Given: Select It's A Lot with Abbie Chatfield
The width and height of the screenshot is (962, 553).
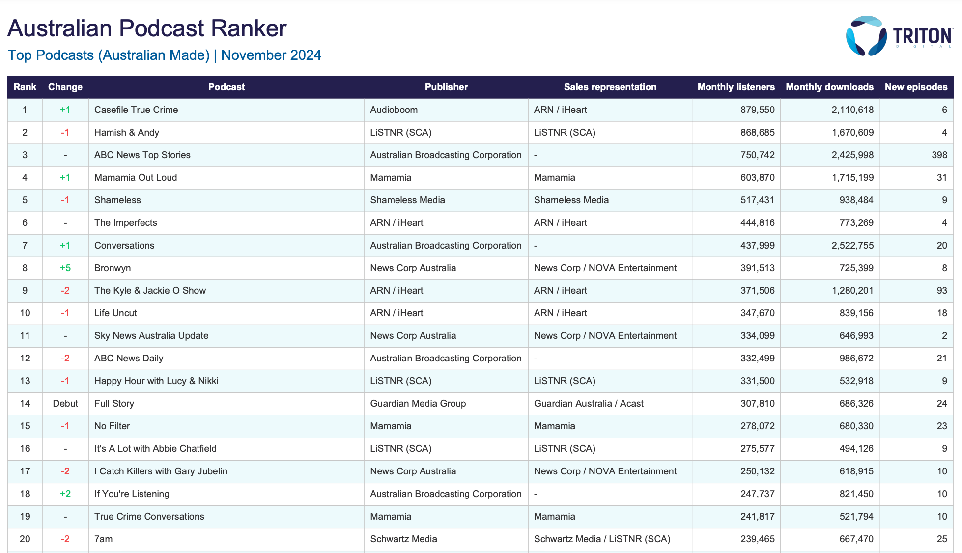Looking at the screenshot, I should pos(155,448).
